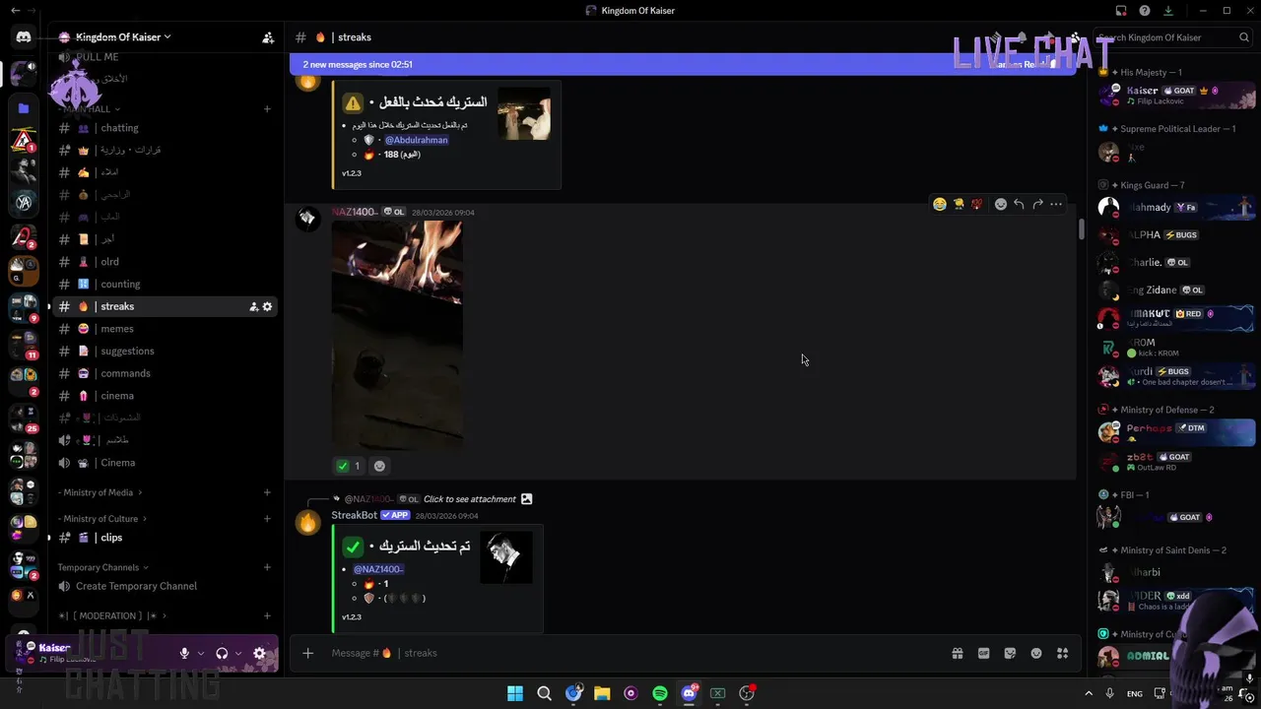Reply to NAZ1400 message via reply arrow
This screenshot has height=709, width=1261.
[1020, 204]
